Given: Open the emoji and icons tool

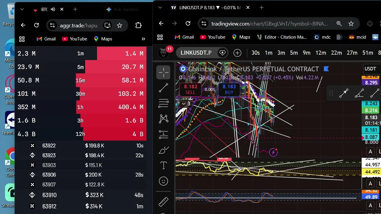Looking at the screenshot, I should (163, 181).
